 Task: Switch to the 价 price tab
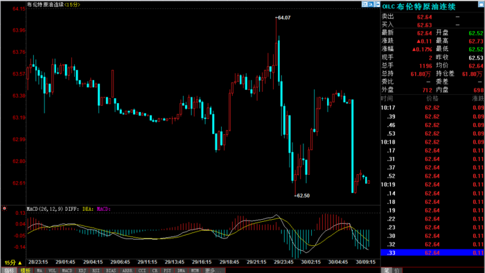pyautogui.click(x=396, y=270)
